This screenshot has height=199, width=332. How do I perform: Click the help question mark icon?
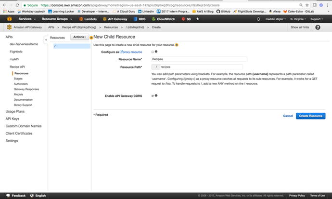coord(318,27)
